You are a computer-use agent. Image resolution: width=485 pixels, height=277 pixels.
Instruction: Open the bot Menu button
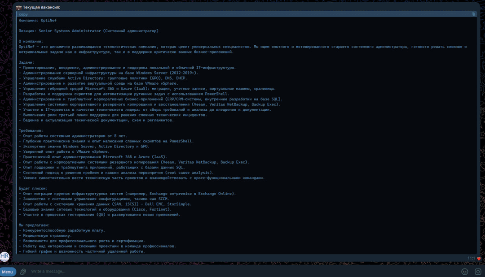point(8,272)
